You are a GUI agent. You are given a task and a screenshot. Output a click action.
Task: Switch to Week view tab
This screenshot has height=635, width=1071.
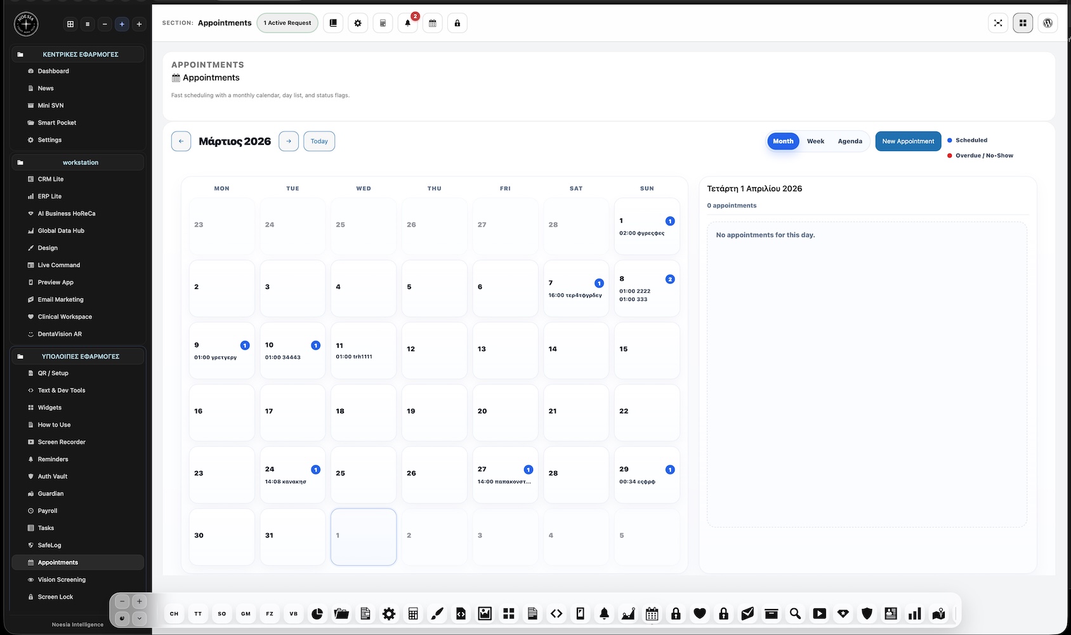[815, 141]
